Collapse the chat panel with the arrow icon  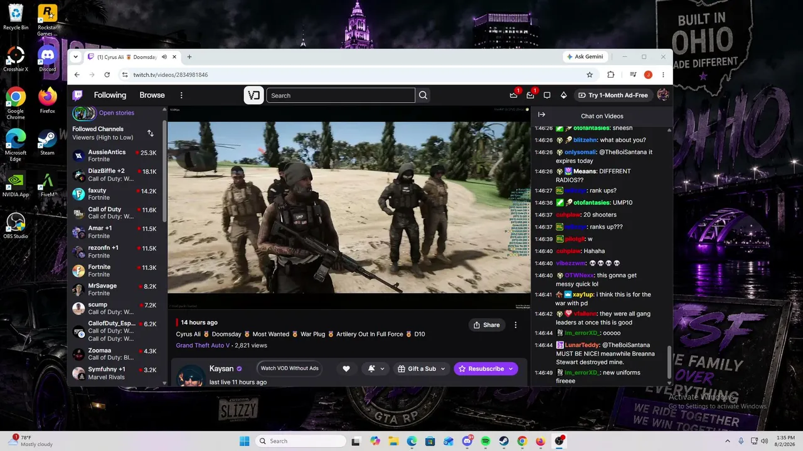coord(541,115)
